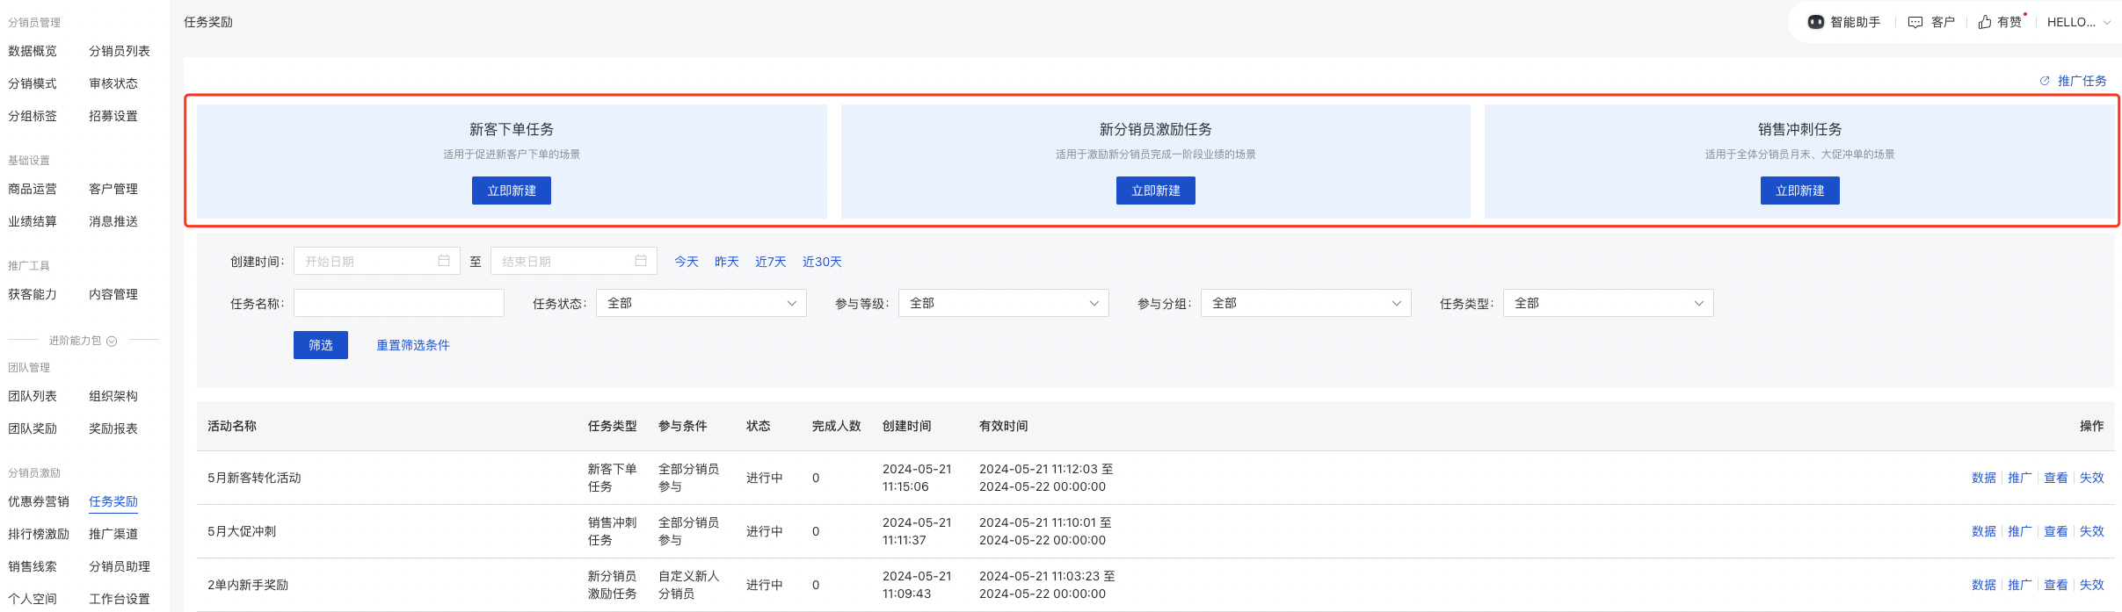Image resolution: width=2122 pixels, height=612 pixels.
Task: Open the 智能助手 robot icon
Action: pyautogui.click(x=1815, y=22)
